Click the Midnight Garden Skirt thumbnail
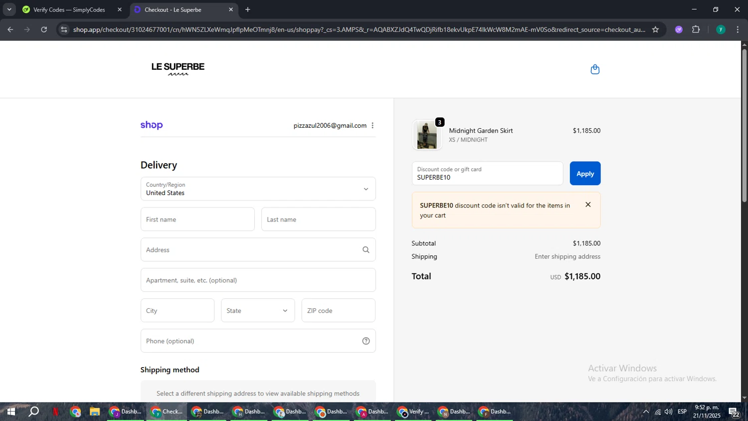748x421 pixels. [427, 135]
